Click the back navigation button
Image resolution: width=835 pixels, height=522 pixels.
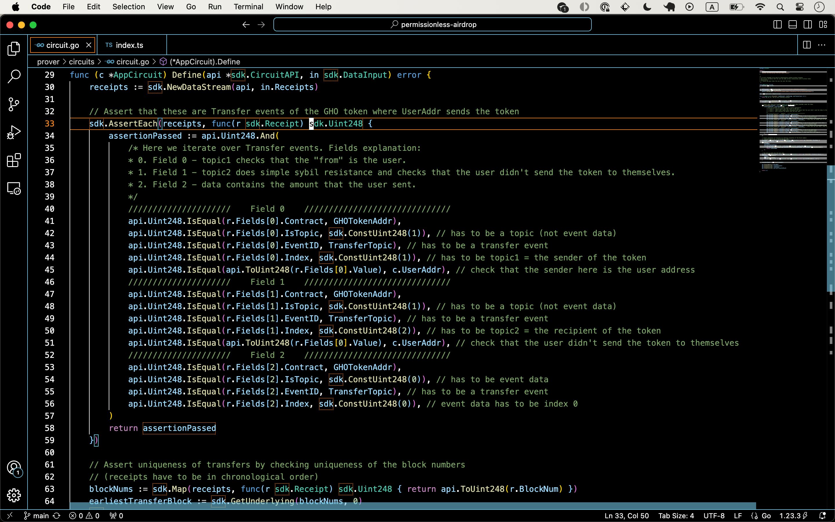tap(245, 25)
